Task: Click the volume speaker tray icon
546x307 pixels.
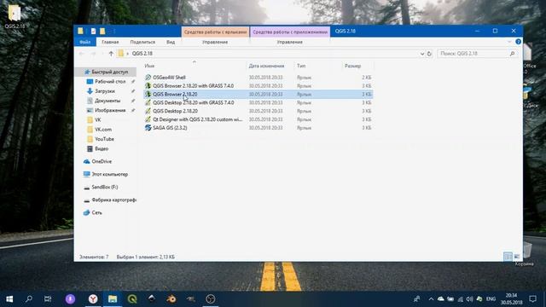Action: point(469,299)
